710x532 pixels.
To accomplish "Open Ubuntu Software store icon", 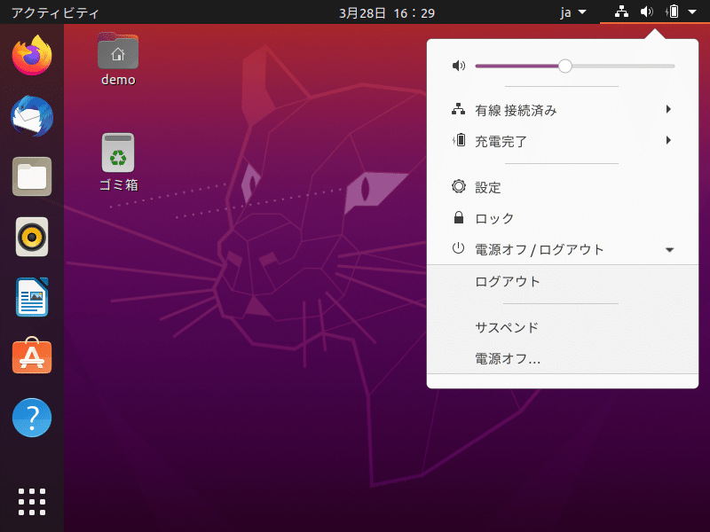I will (x=32, y=356).
